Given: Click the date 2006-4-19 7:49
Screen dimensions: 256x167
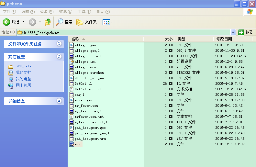Looking at the screenshot, I should point(229,83).
